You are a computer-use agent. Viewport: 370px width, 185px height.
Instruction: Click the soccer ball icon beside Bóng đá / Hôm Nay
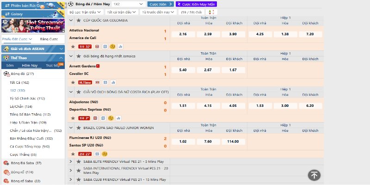click(70, 4)
